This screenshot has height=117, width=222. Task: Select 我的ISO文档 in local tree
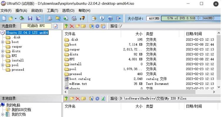[21, 110]
